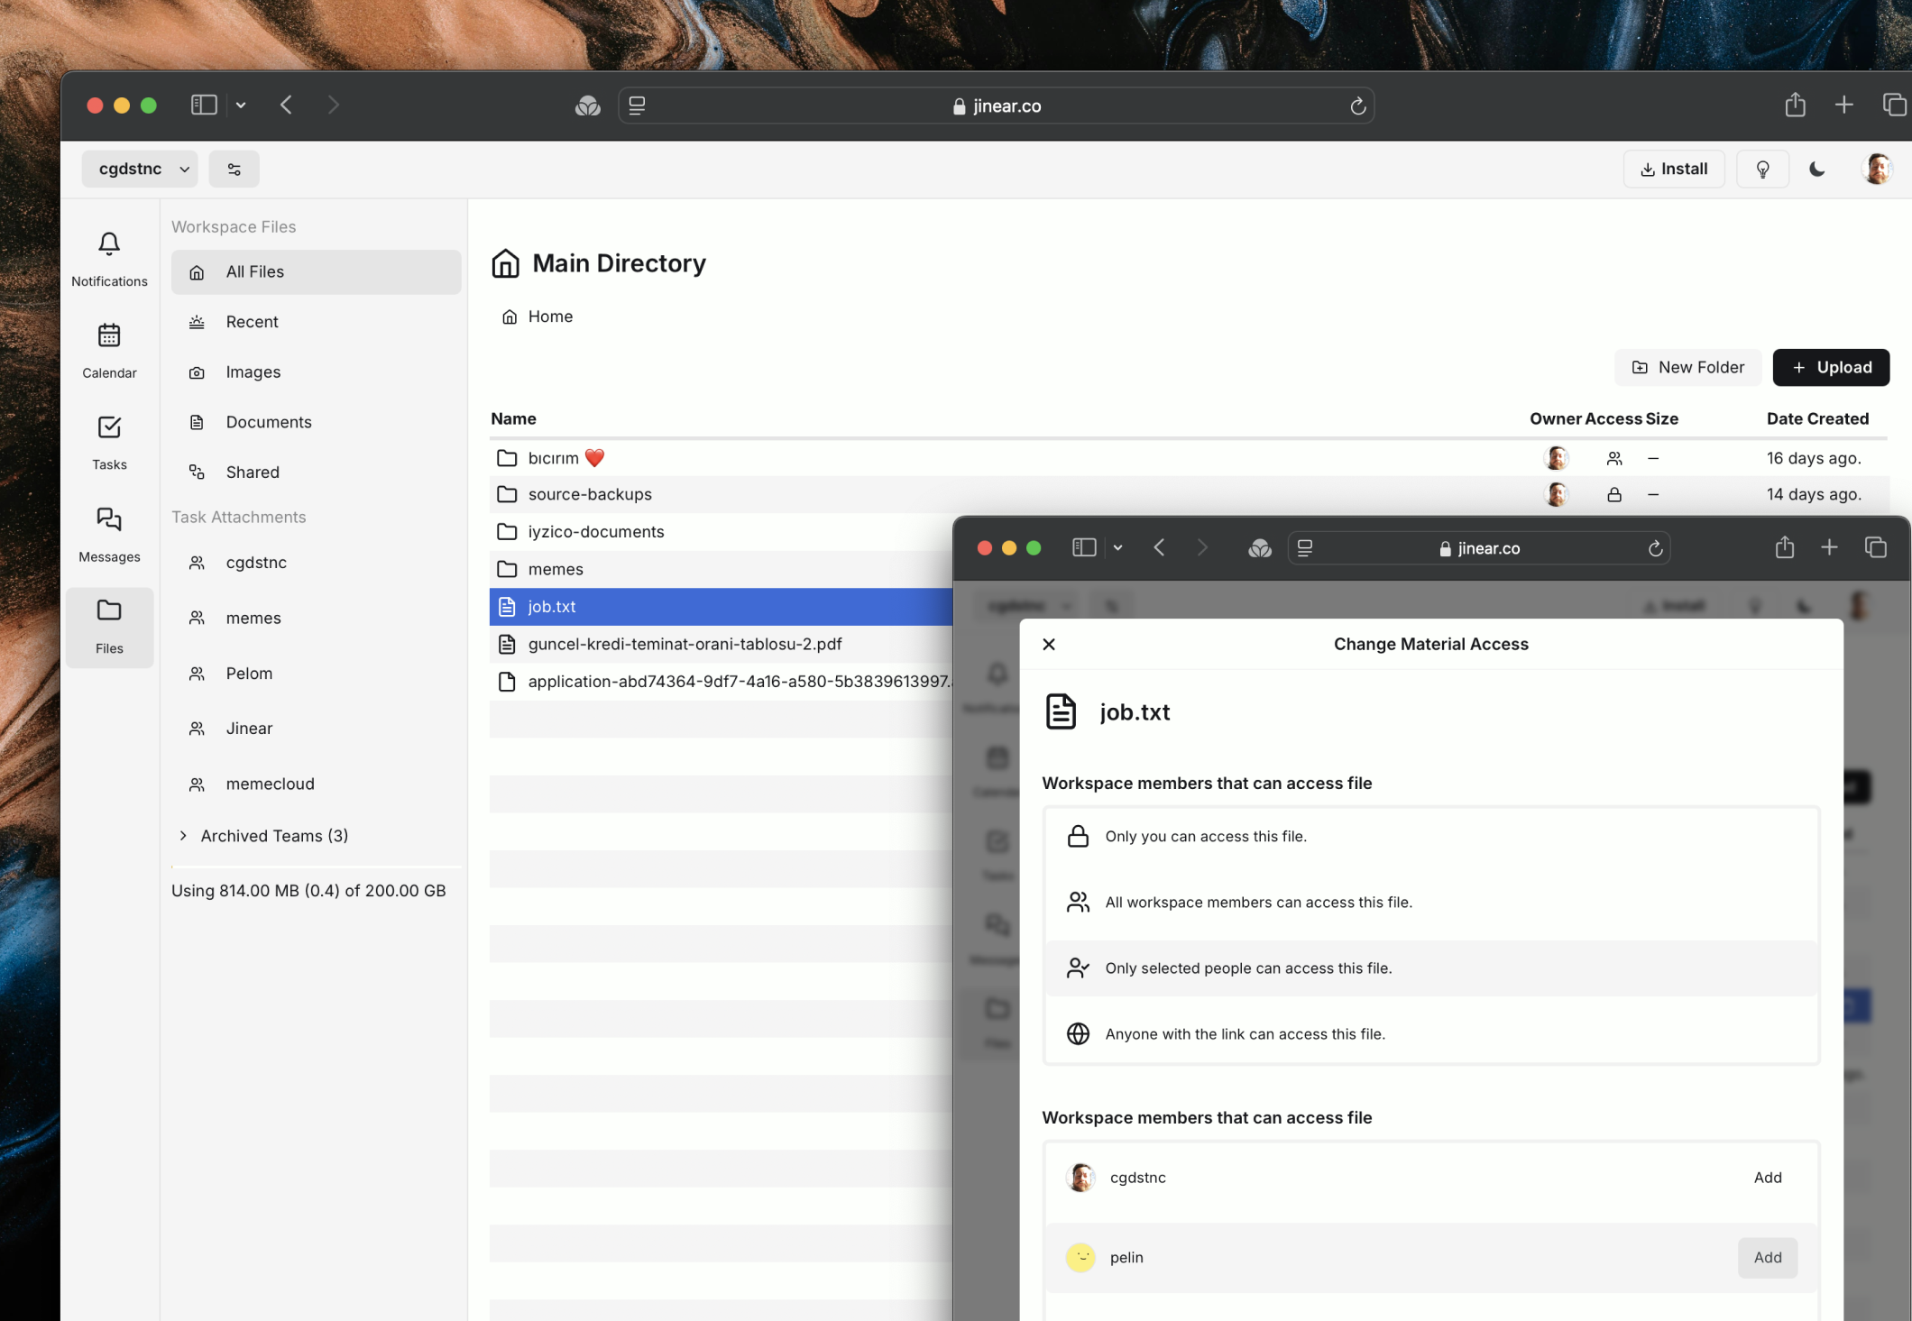1912x1321 pixels.
Task: Click the lock icon on source-backups row
Action: tap(1614, 494)
